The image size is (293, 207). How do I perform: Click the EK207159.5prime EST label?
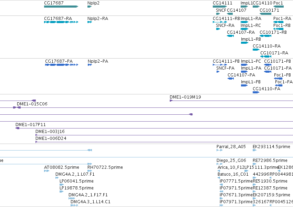[x=272, y=195]
